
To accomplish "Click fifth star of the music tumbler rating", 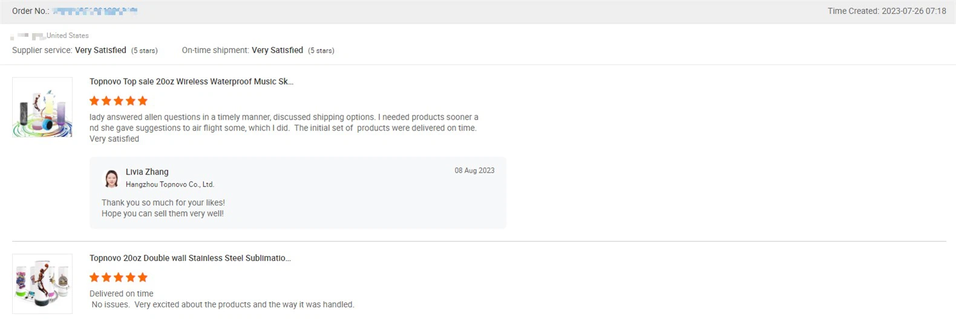I will 143,101.
